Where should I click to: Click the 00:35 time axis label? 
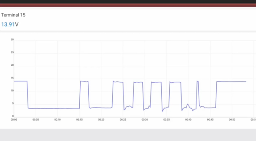[166, 120]
